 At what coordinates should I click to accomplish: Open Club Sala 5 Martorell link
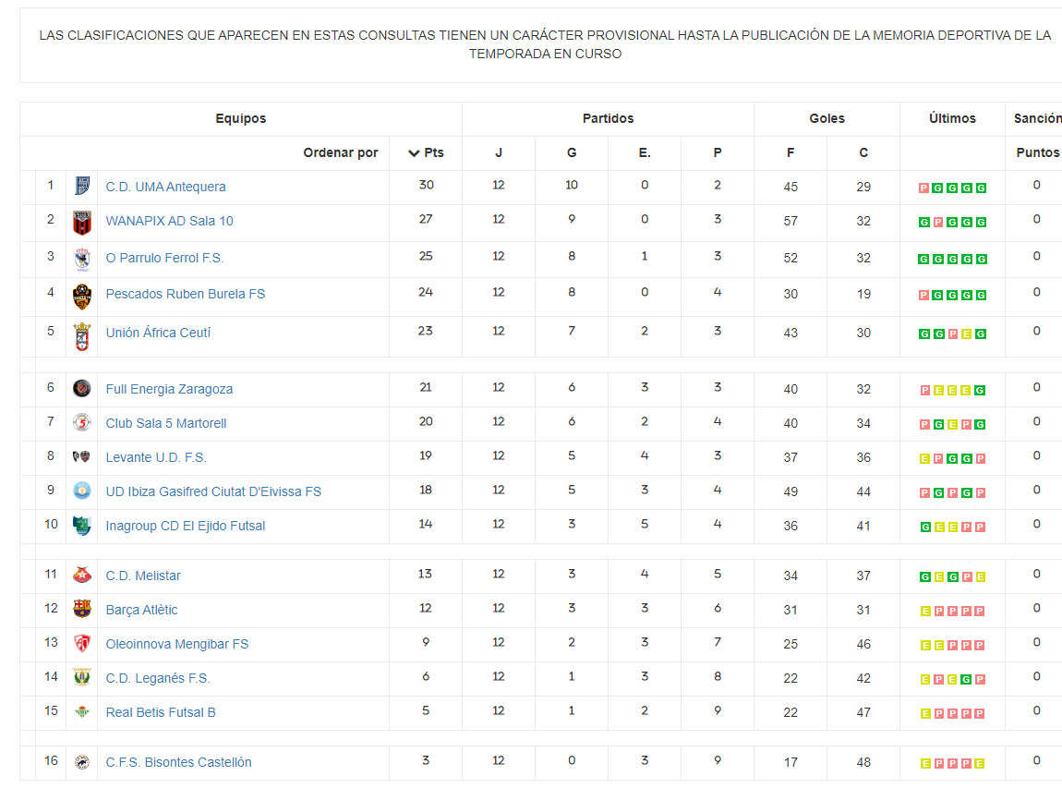[x=166, y=423]
